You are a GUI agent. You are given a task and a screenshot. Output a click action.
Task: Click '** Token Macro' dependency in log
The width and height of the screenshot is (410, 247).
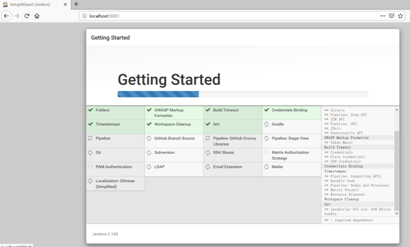339,143
